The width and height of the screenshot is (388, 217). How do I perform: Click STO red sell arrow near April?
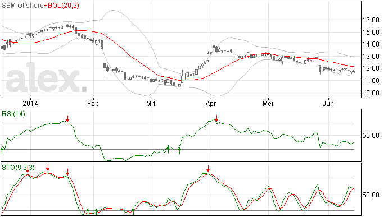coord(209,169)
